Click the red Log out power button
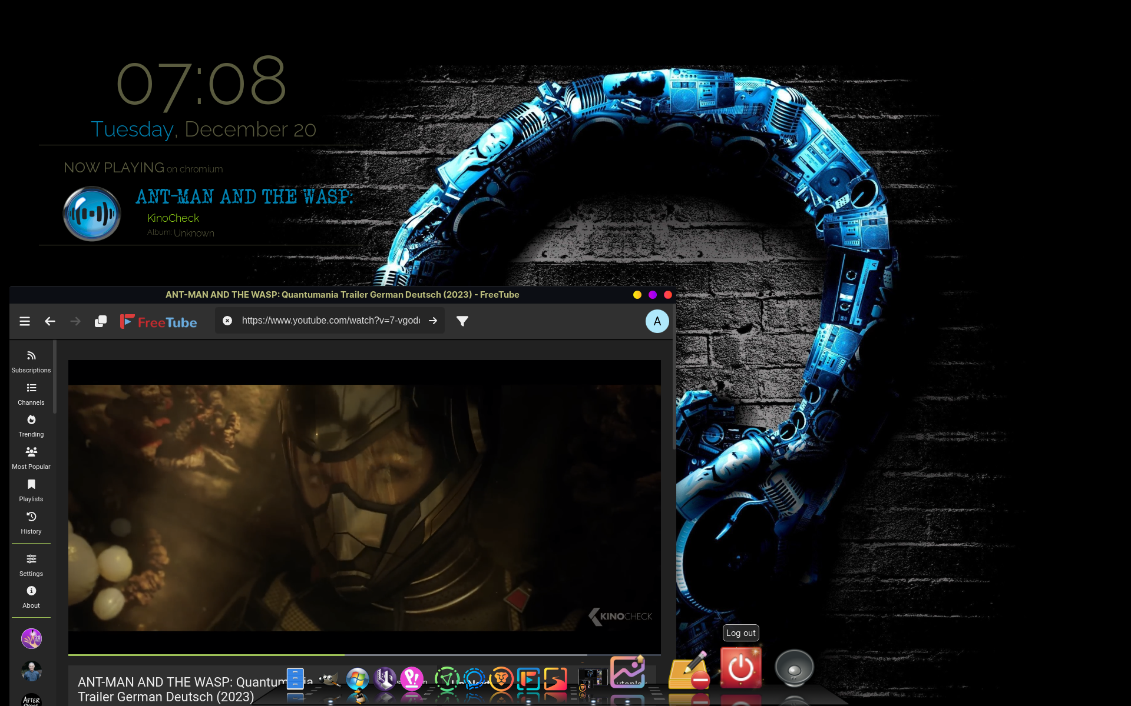Viewport: 1131px width, 706px height. tap(741, 668)
